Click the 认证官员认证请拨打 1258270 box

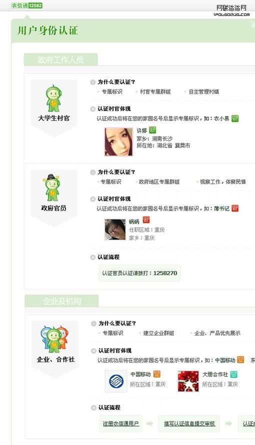(x=139, y=273)
